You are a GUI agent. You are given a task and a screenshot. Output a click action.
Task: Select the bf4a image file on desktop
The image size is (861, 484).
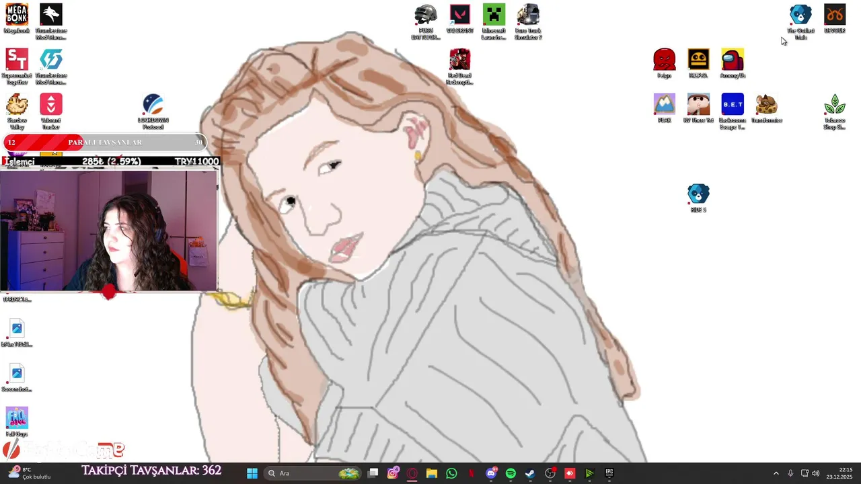(17, 332)
